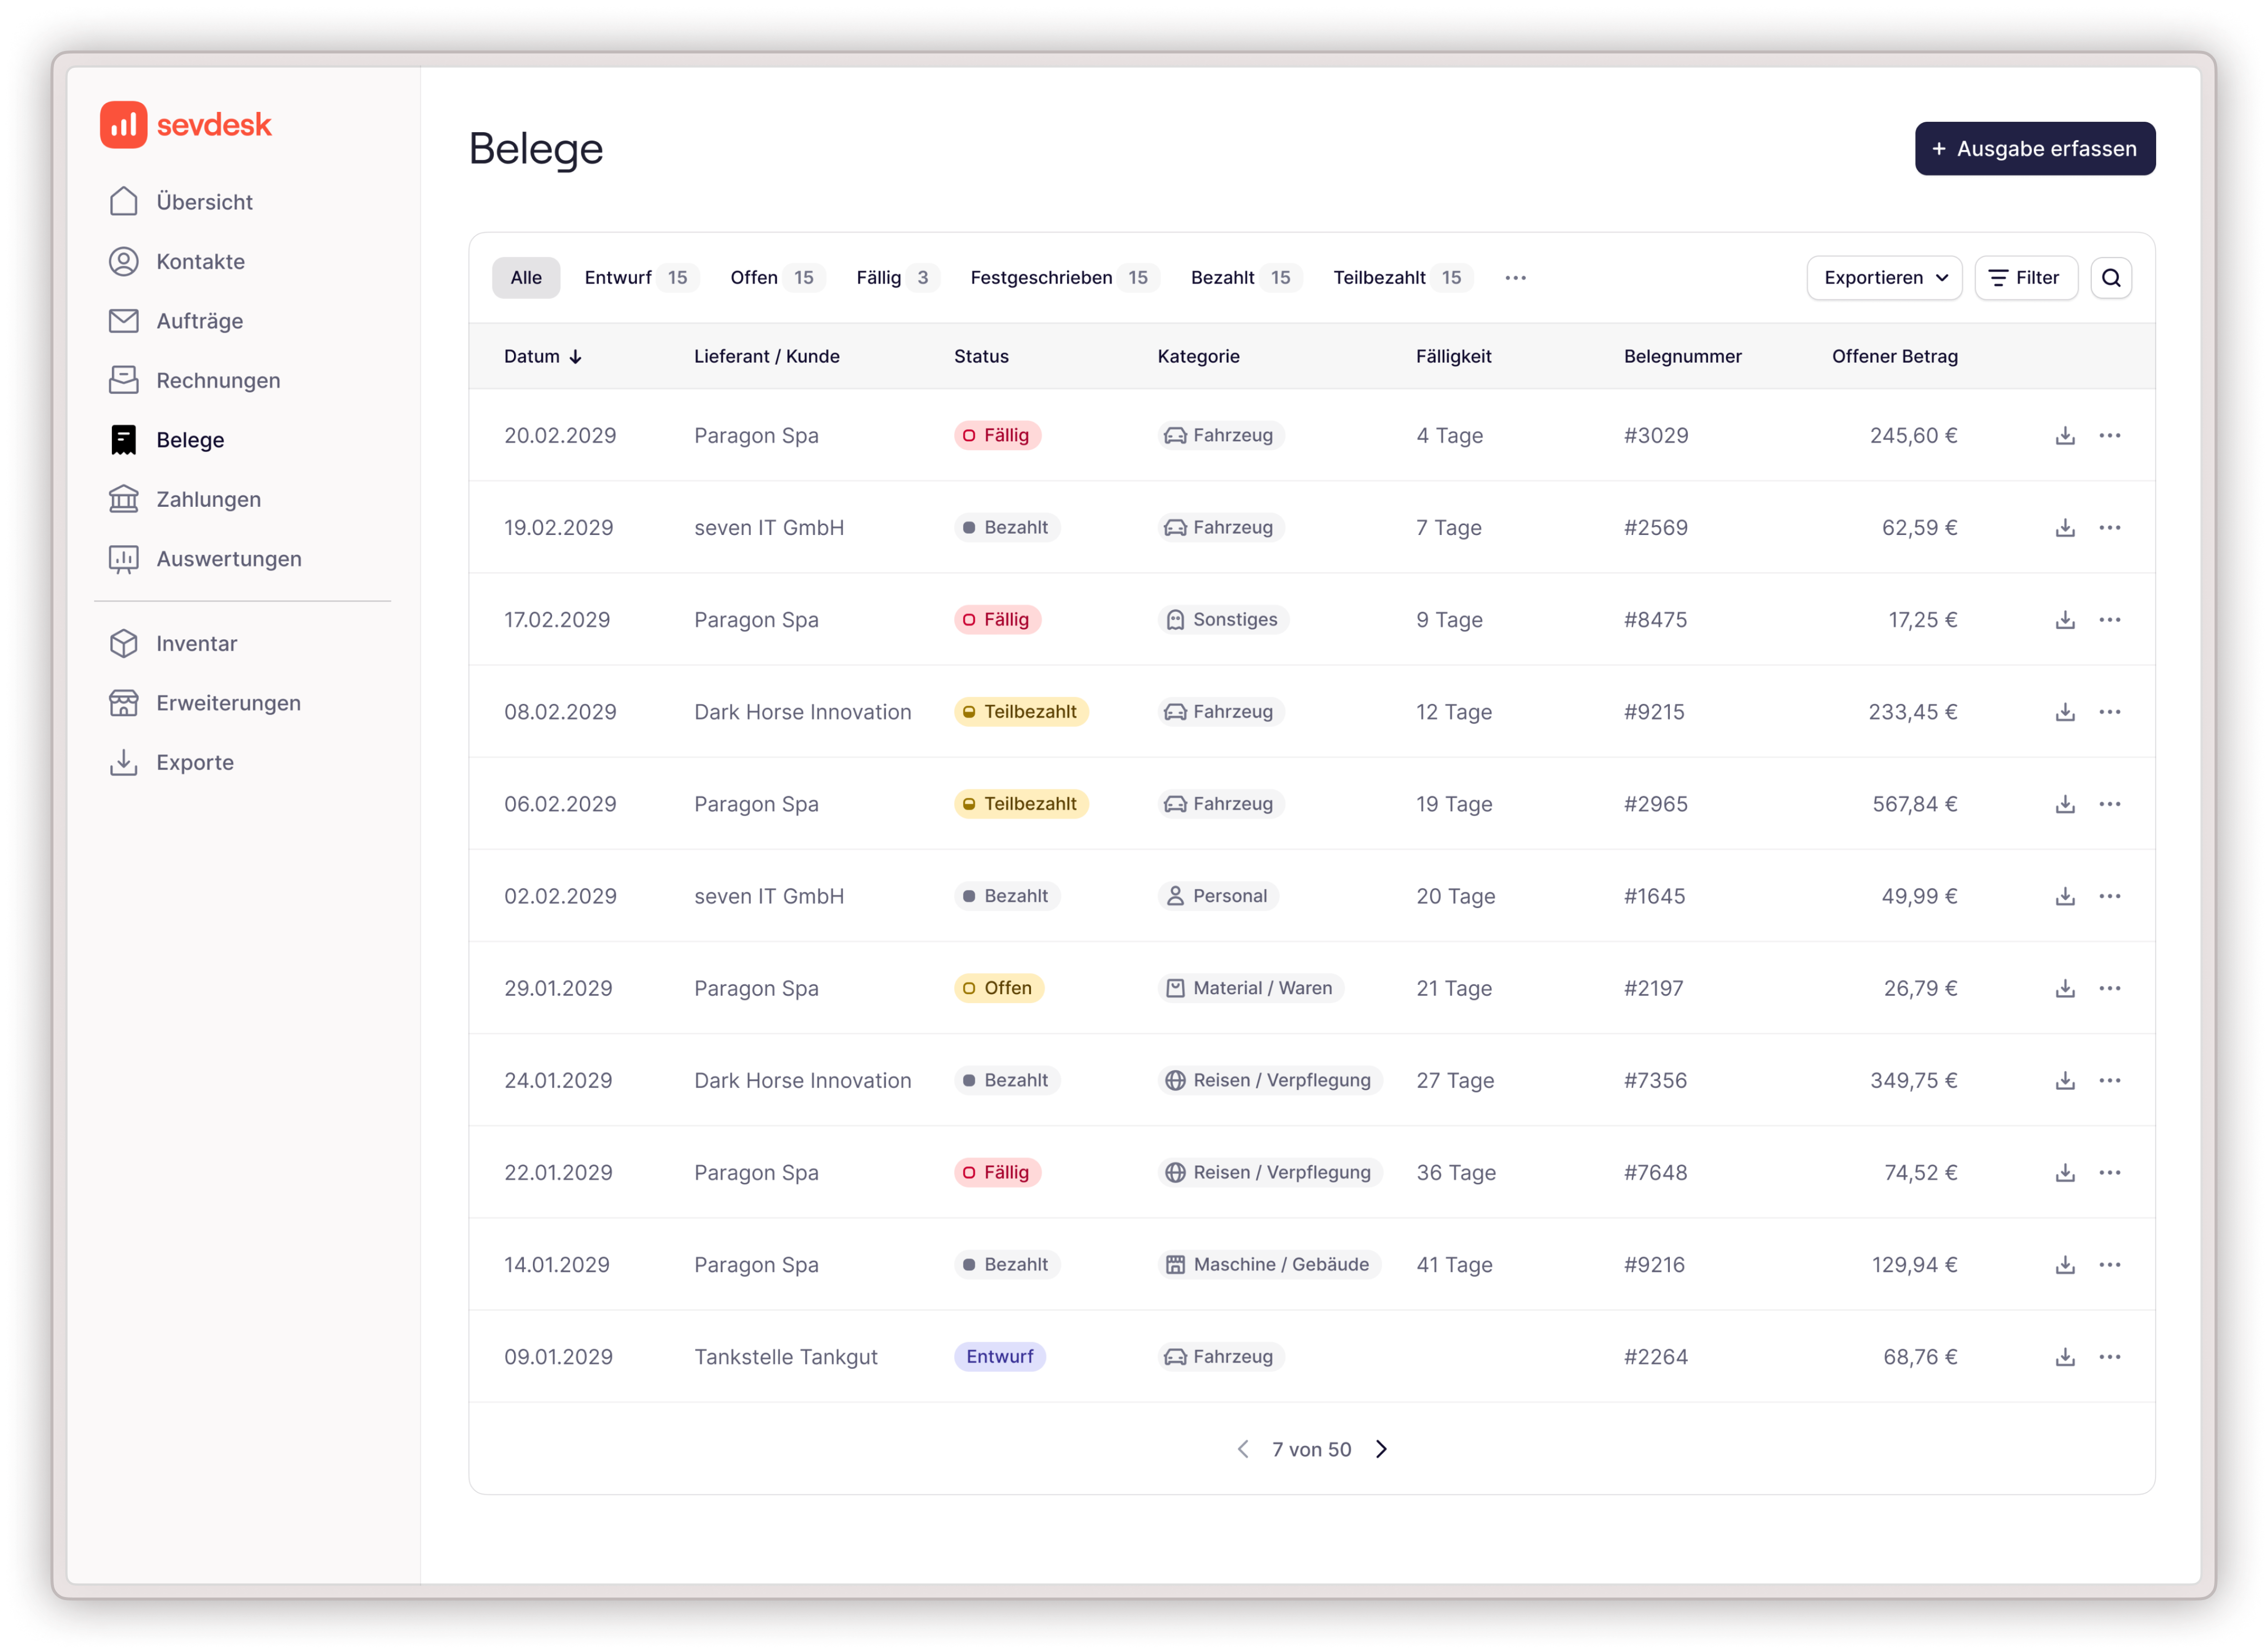Open three-dot menu for receipt #2569
Screen dimensions: 2268x1651
pos(2109,528)
